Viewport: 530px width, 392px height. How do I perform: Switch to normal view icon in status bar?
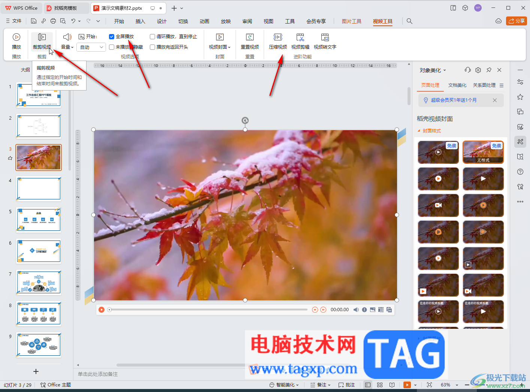pos(368,385)
